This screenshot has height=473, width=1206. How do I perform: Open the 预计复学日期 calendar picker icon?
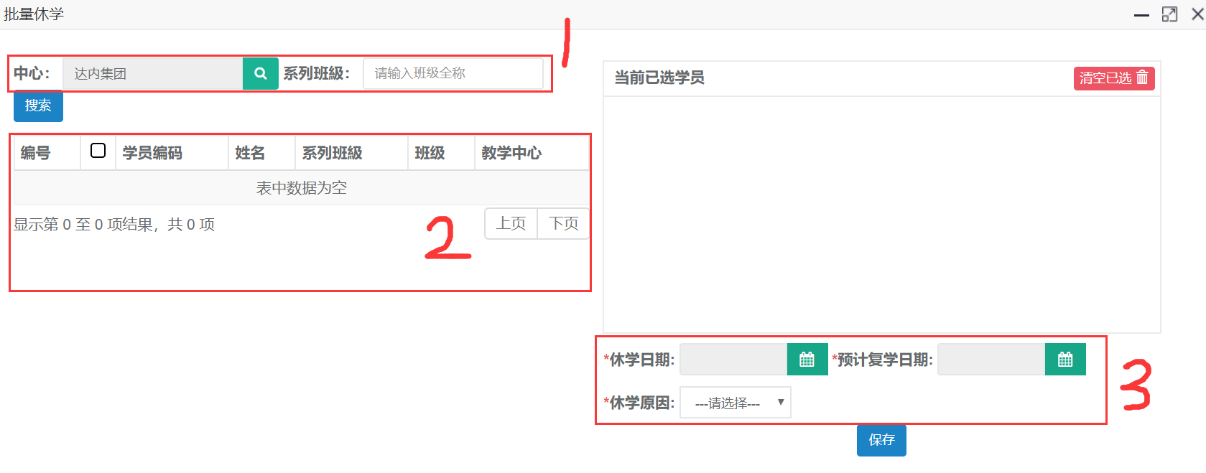tap(1064, 360)
